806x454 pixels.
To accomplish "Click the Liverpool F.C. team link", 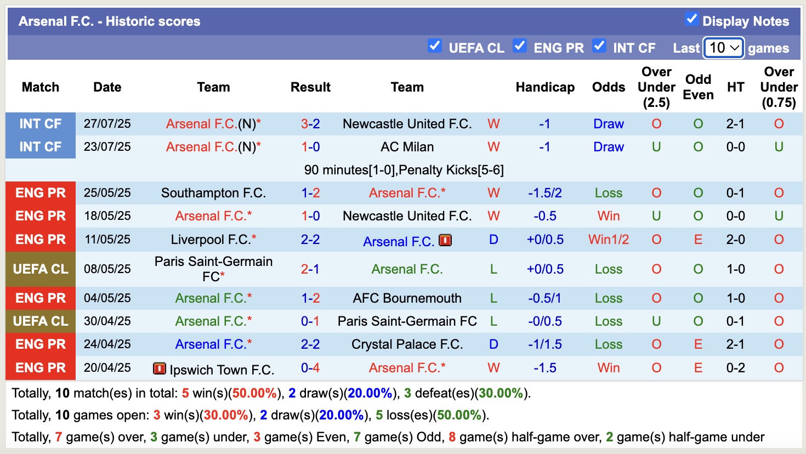I will pos(211,240).
